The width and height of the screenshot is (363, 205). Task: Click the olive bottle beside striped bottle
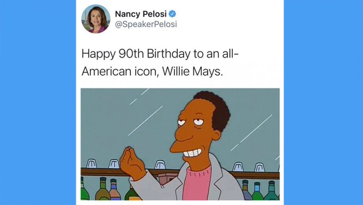click(x=102, y=190)
